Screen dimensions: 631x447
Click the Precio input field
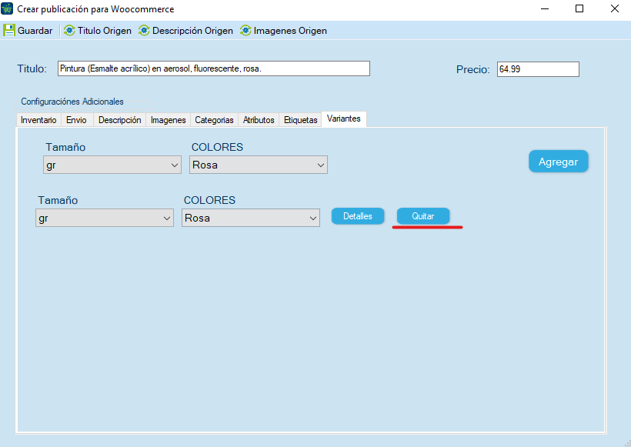click(538, 69)
